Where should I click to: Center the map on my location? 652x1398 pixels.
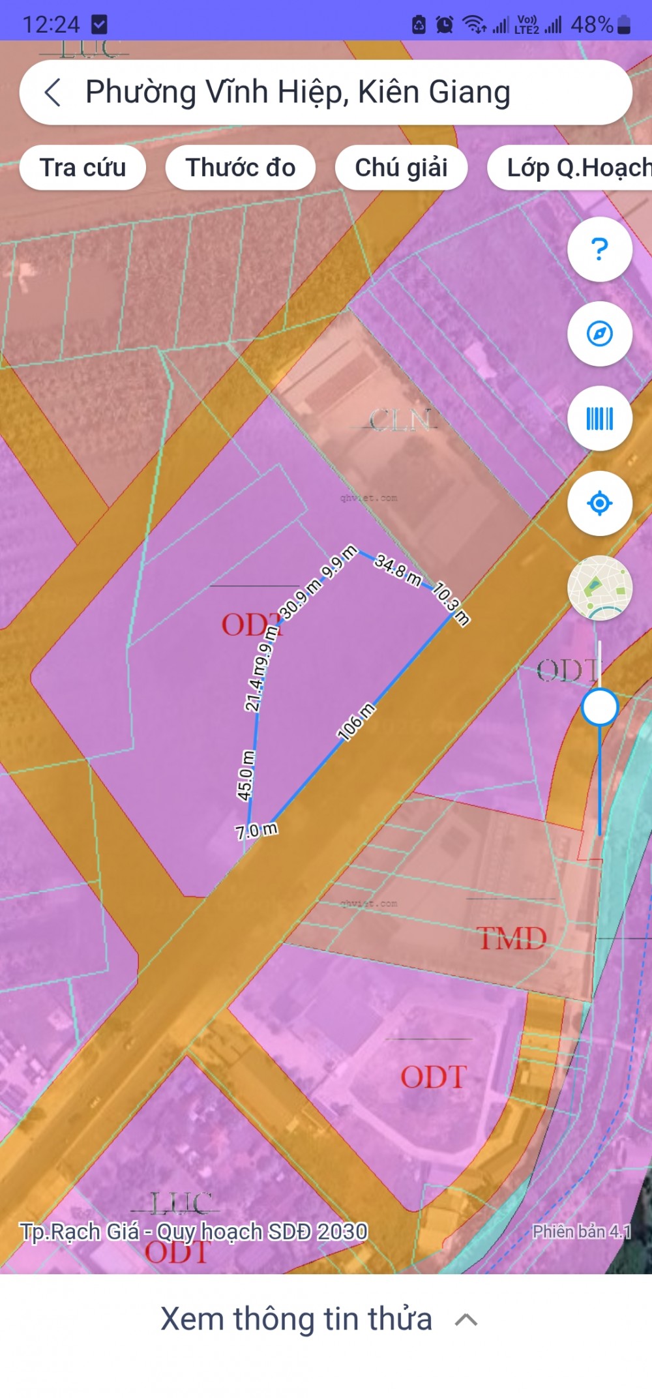pos(599,503)
